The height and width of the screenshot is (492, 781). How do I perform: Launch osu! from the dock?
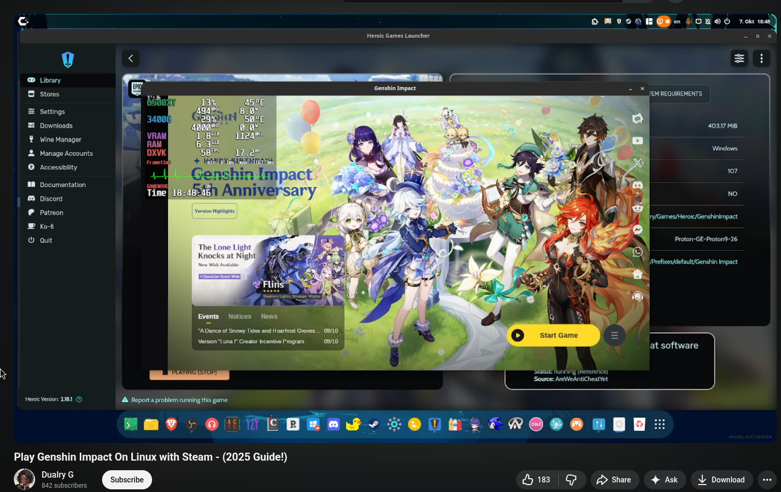click(x=536, y=424)
